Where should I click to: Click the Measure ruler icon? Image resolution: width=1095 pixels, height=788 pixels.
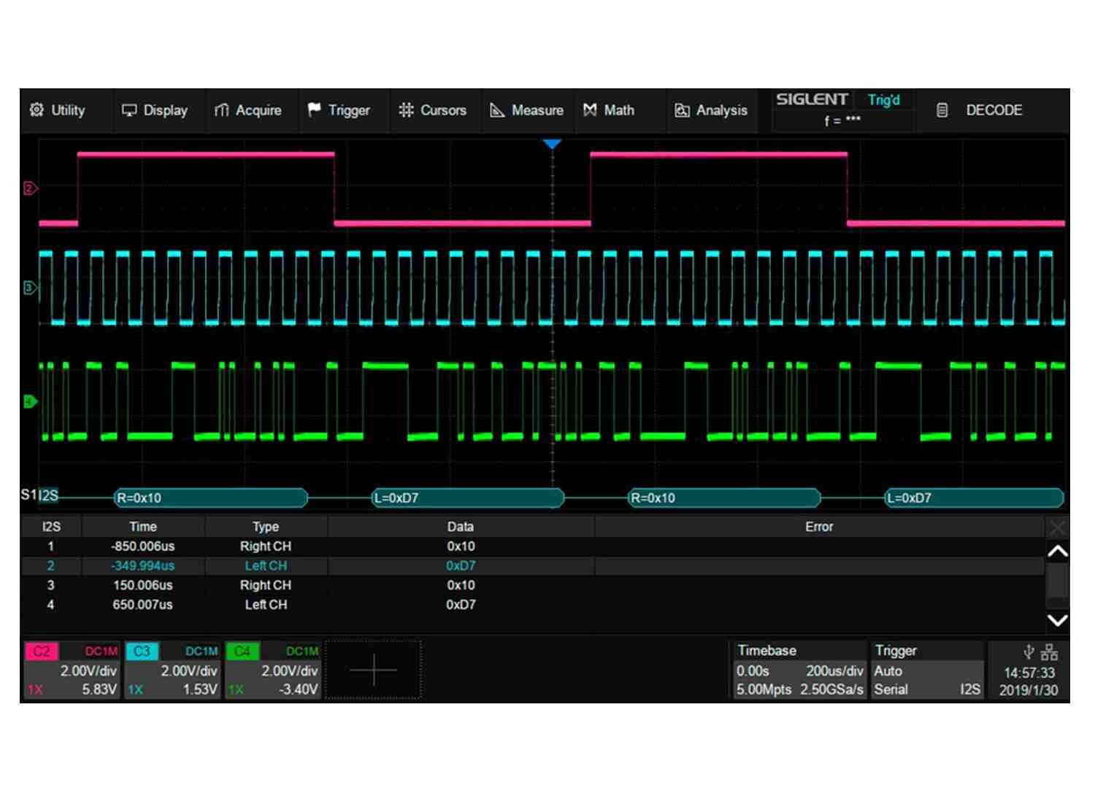(497, 110)
